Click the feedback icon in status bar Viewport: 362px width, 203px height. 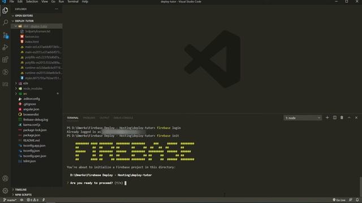tap(351, 200)
